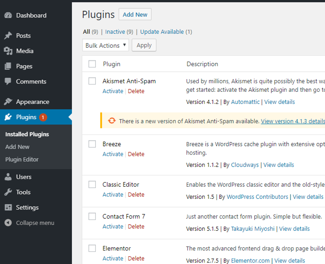Delete Classic Editor plugin
This screenshot has height=264, width=325.
pyautogui.click(x=136, y=194)
